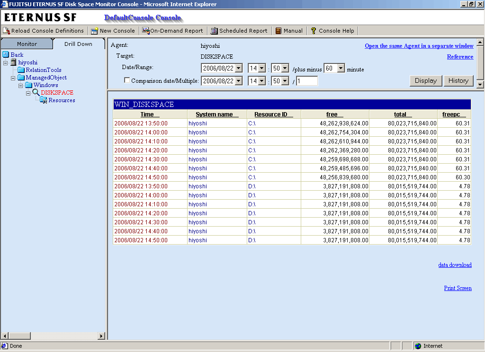This screenshot has height=352, width=485.
Task: Click hiyoshi in the first table row
Action: [x=198, y=123]
